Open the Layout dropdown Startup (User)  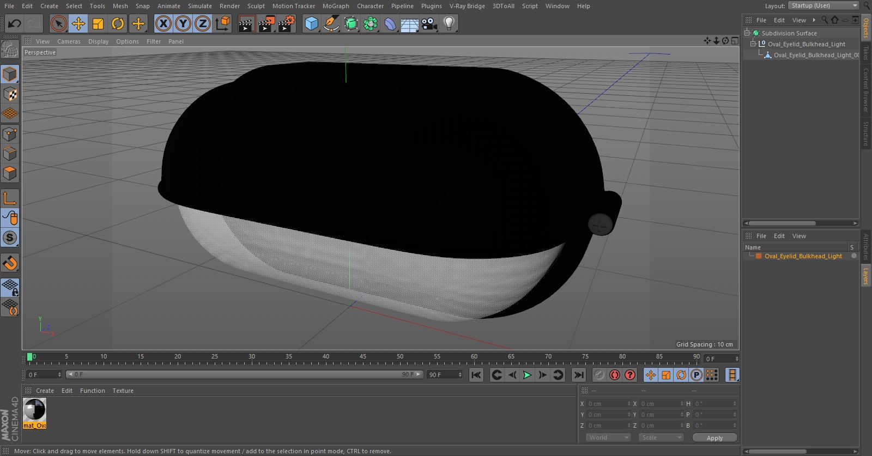click(x=823, y=5)
